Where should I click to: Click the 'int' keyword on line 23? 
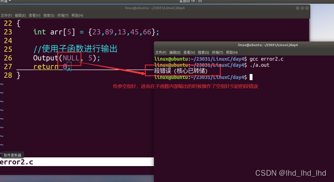pyautogui.click(x=40, y=32)
